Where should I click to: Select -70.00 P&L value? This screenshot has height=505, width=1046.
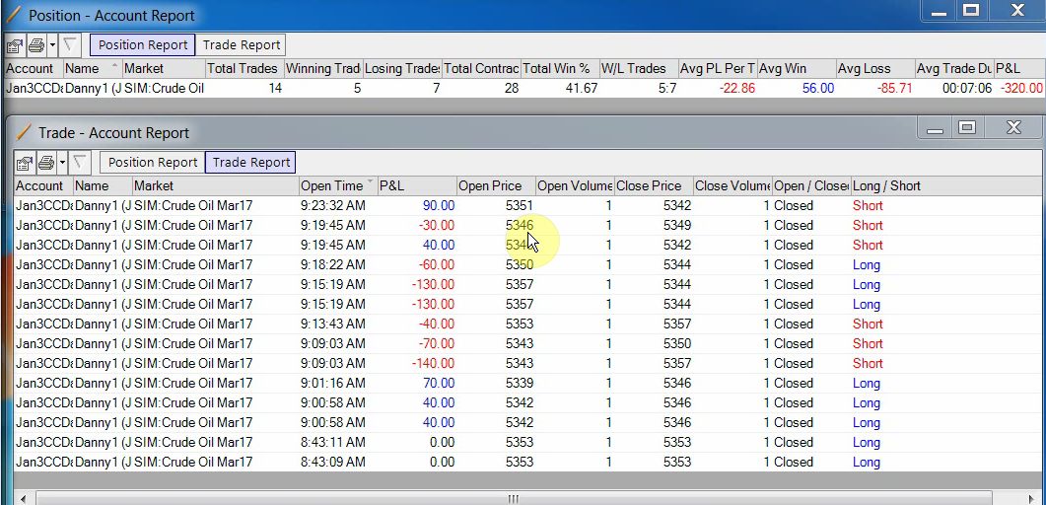pos(437,343)
